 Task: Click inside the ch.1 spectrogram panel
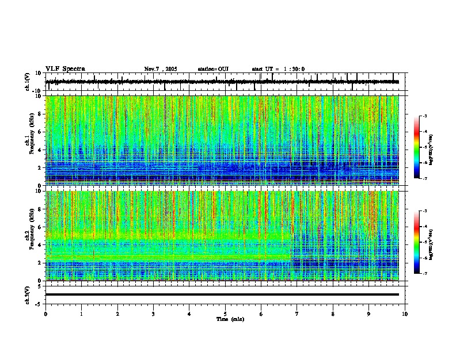click(222, 140)
